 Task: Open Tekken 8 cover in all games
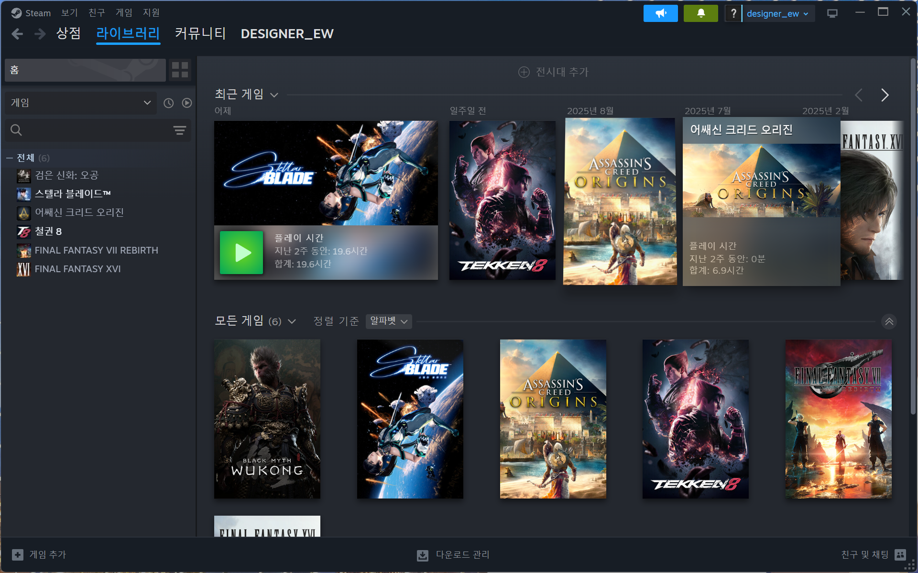pos(696,419)
